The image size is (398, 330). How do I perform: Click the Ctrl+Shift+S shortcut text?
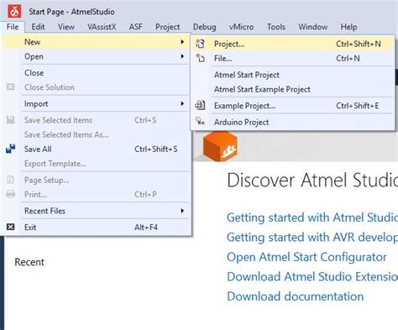(x=156, y=149)
